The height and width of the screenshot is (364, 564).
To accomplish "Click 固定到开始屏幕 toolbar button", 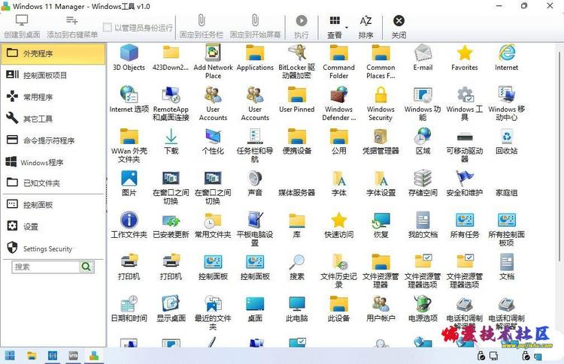I will click(255, 27).
